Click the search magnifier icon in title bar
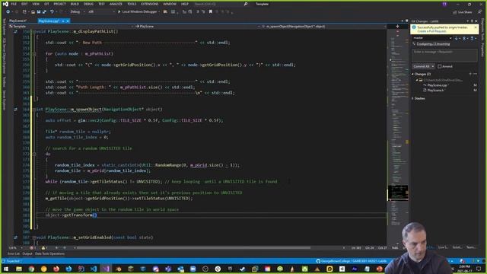 pos(246,4)
